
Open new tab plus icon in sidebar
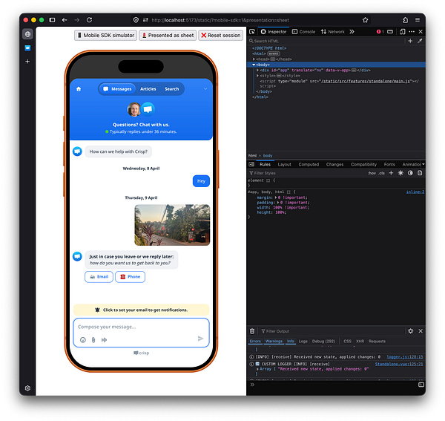coord(27,62)
